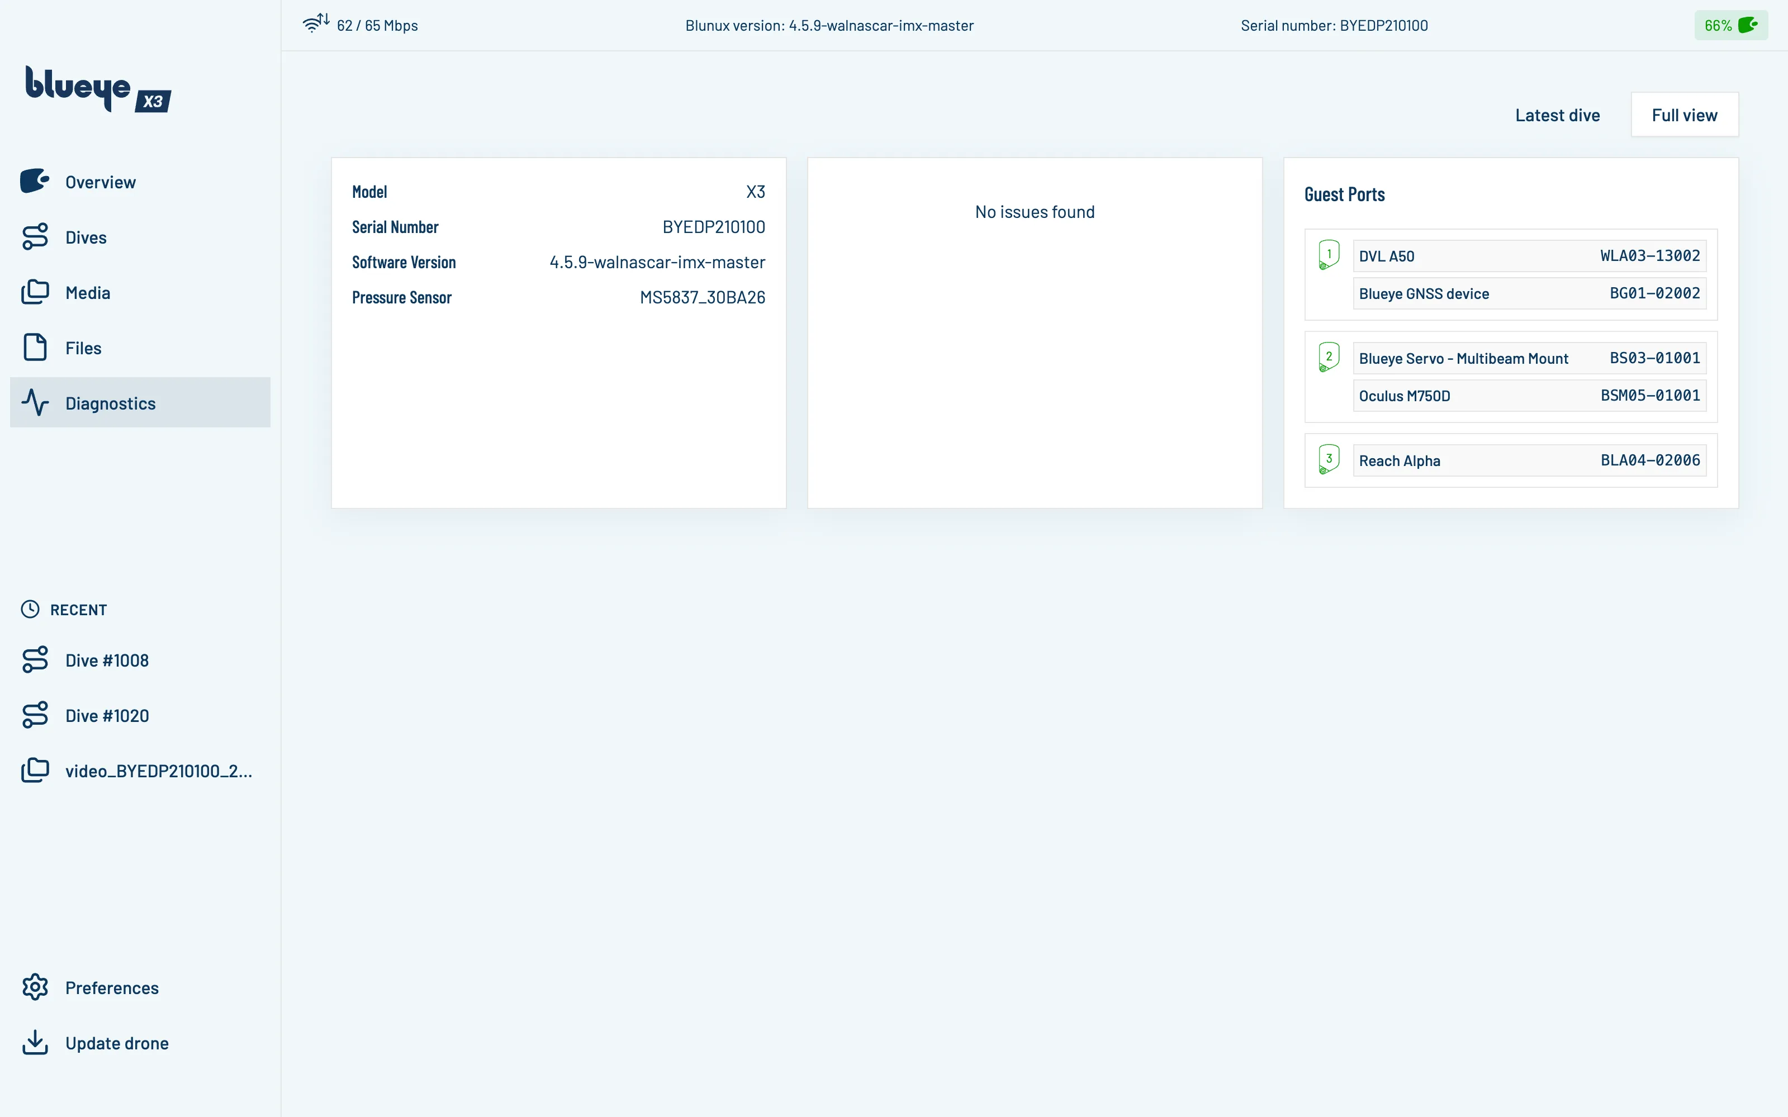Click the Files document icon
This screenshot has width=1788, height=1117.
coord(35,347)
